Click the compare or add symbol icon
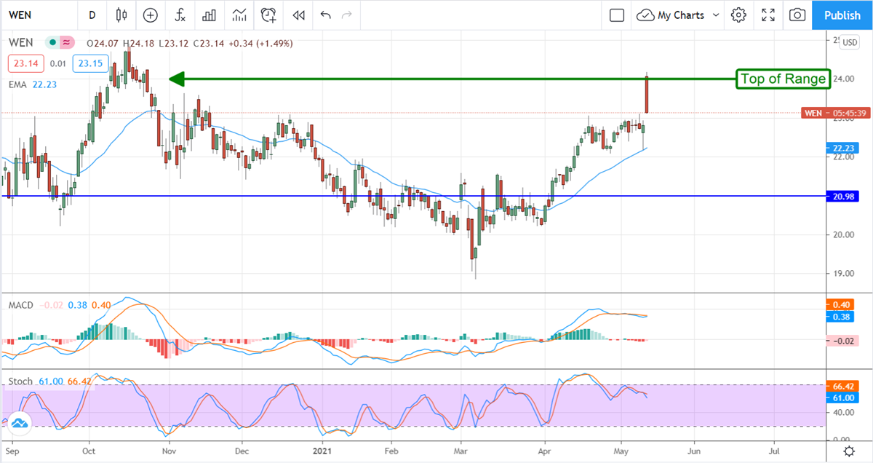The width and height of the screenshot is (873, 463). 150,15
